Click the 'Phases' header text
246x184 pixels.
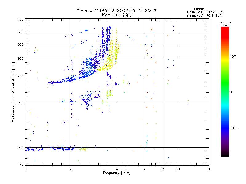(199, 9)
